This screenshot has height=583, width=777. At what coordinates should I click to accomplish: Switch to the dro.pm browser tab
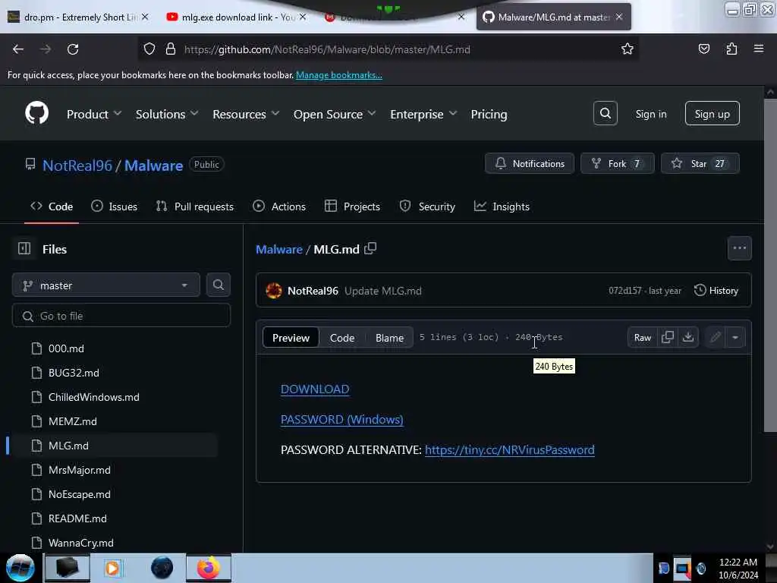[x=77, y=17]
